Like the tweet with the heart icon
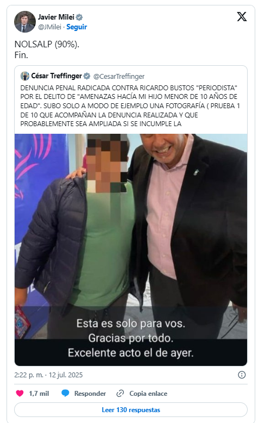 20,393
